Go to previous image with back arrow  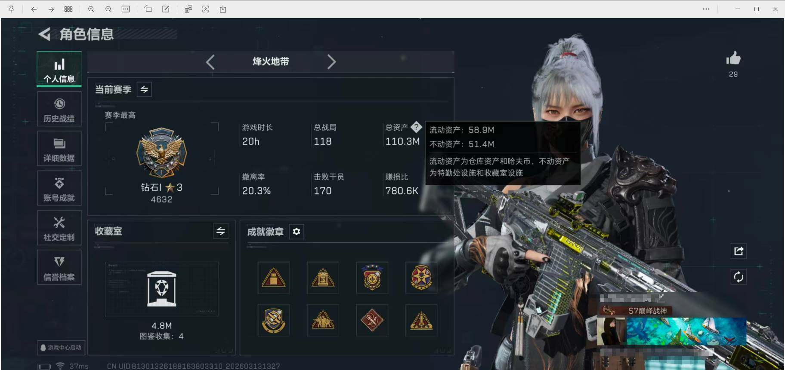34,9
